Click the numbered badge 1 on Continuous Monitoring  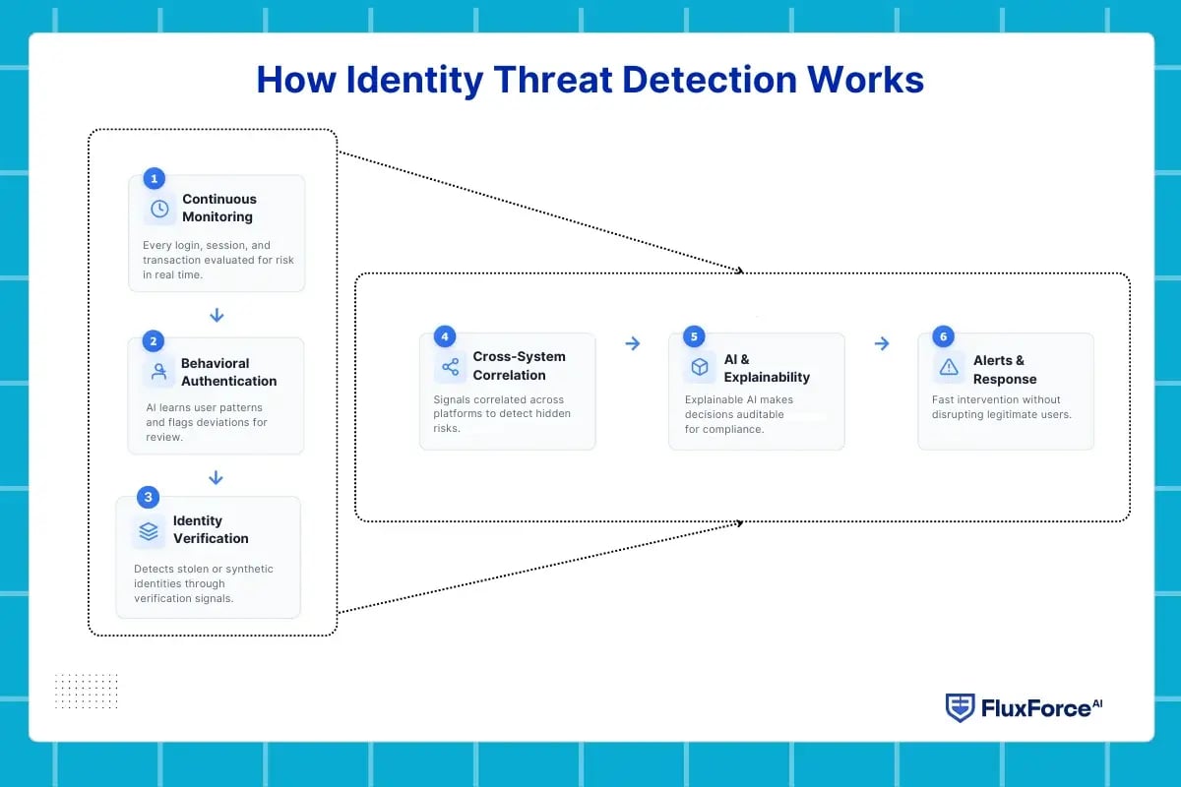(154, 179)
